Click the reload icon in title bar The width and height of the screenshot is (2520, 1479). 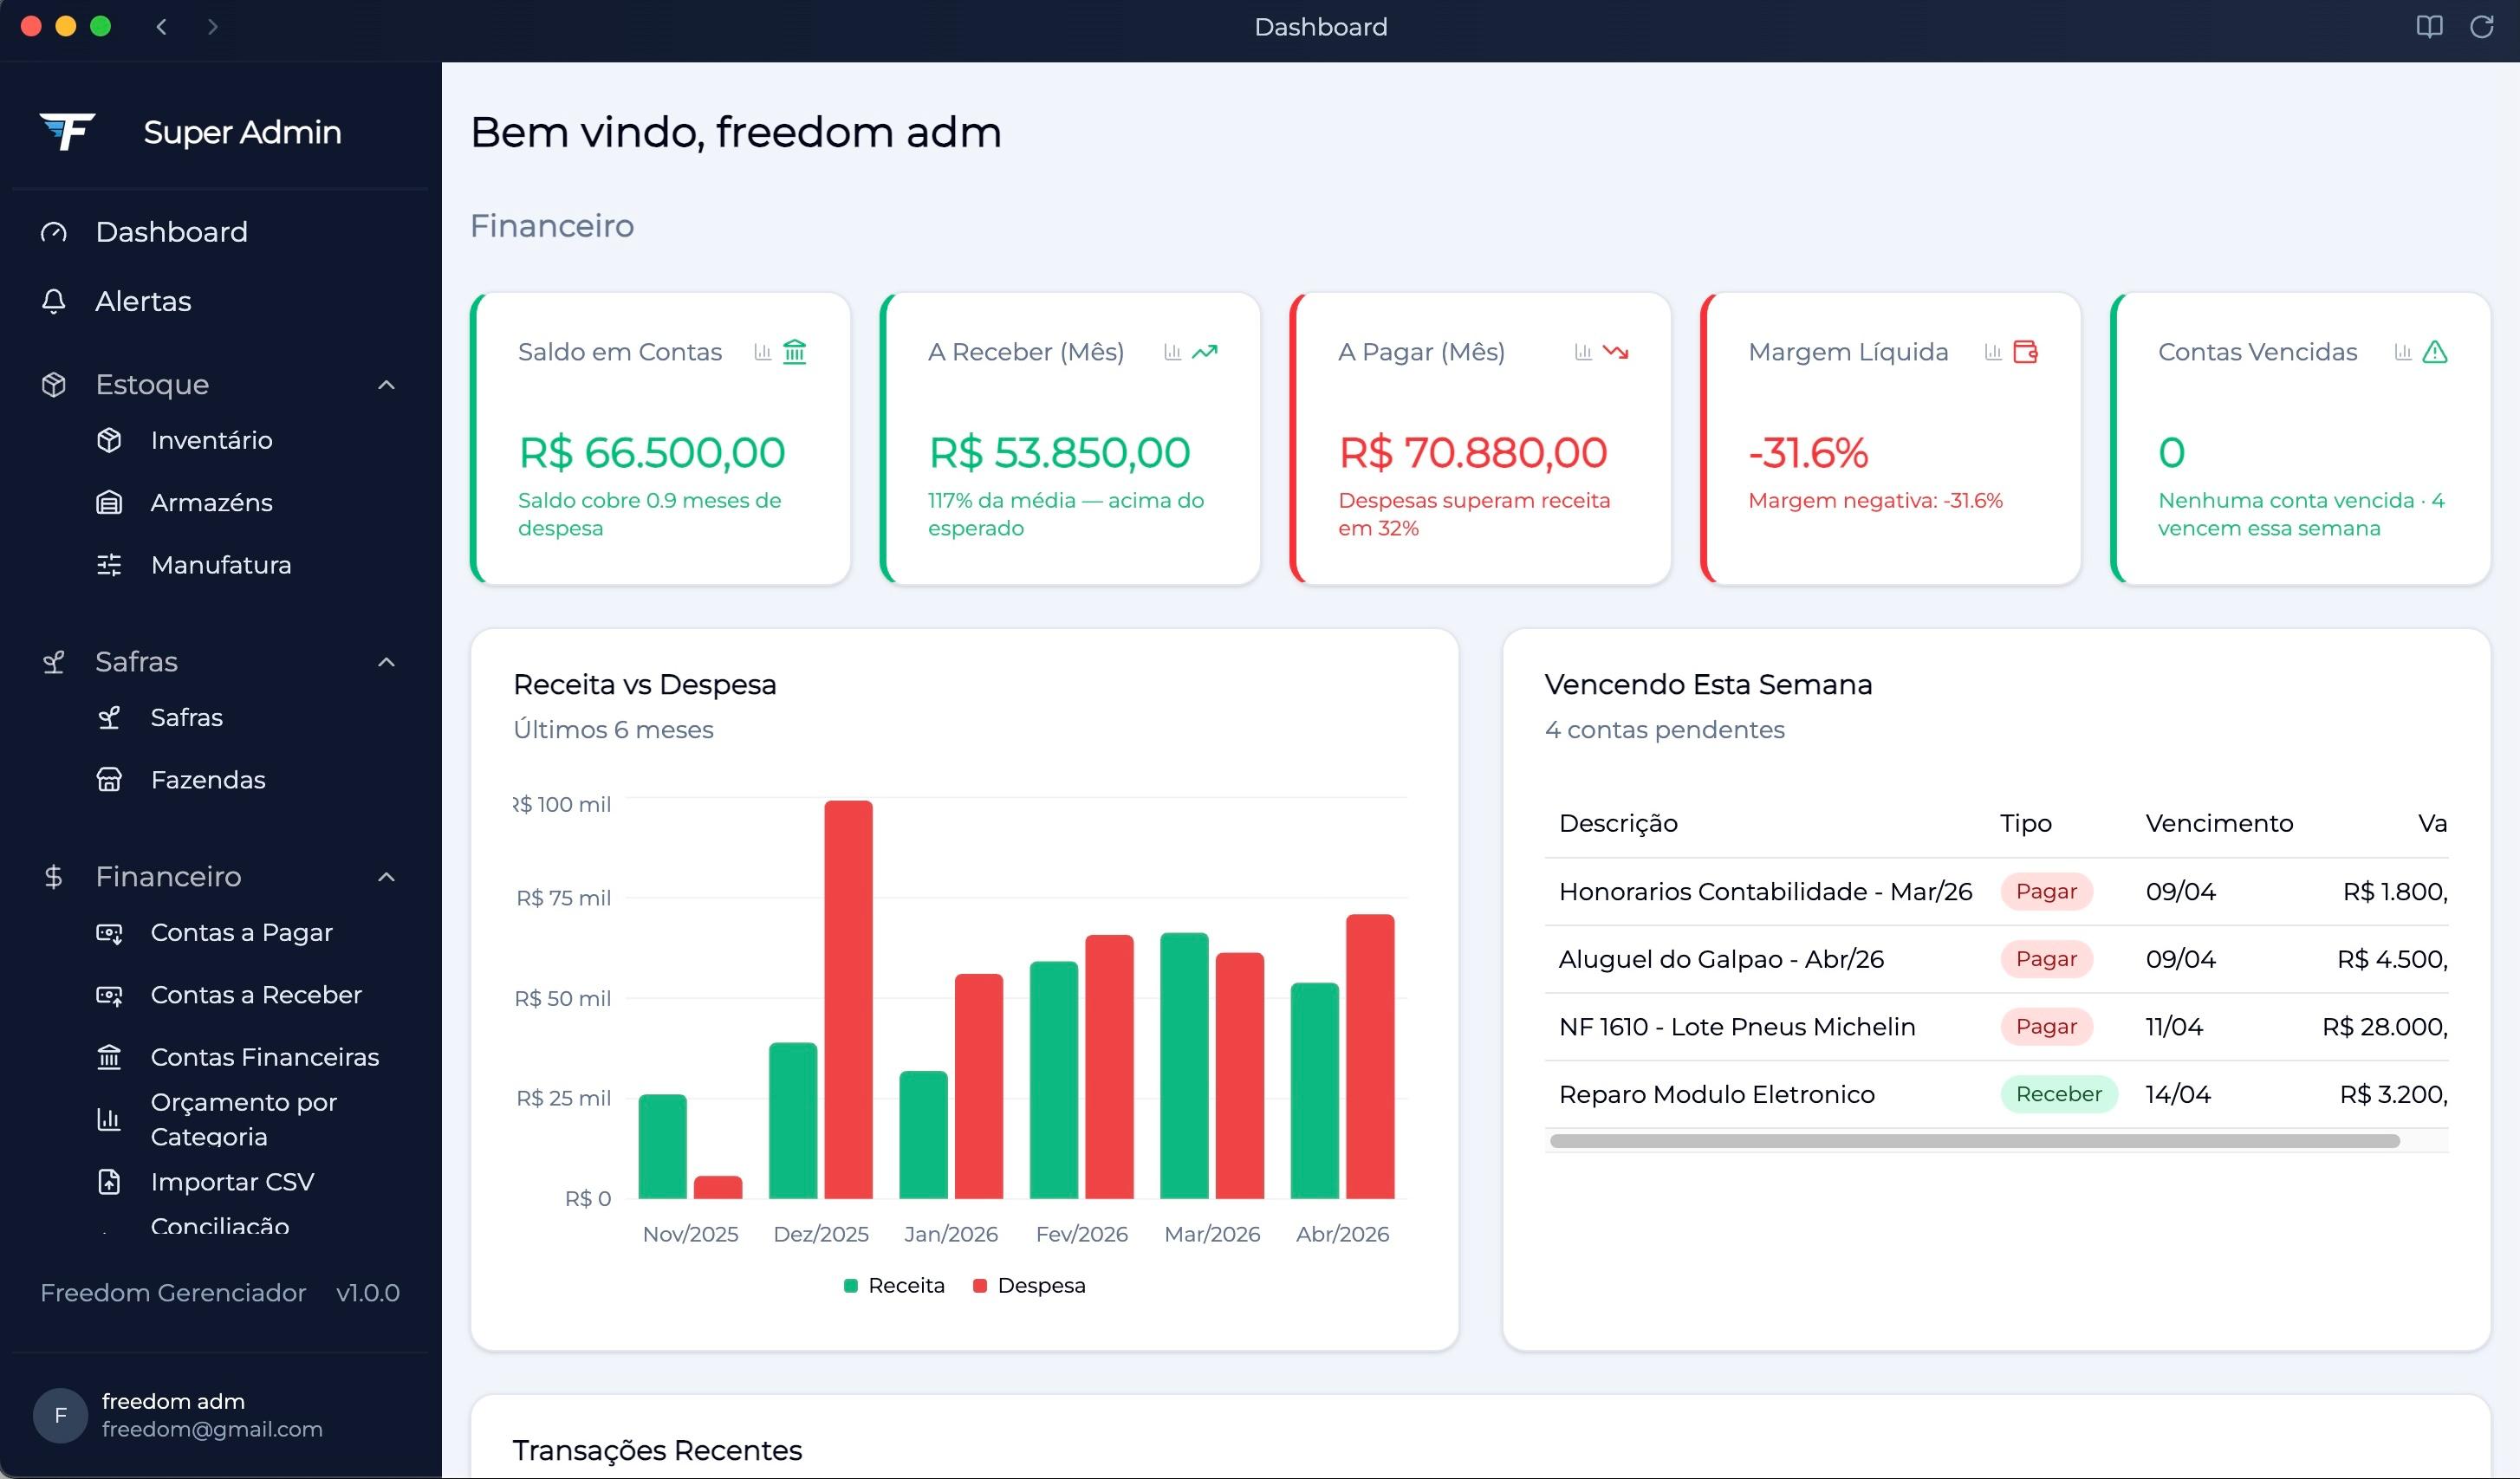click(2481, 27)
